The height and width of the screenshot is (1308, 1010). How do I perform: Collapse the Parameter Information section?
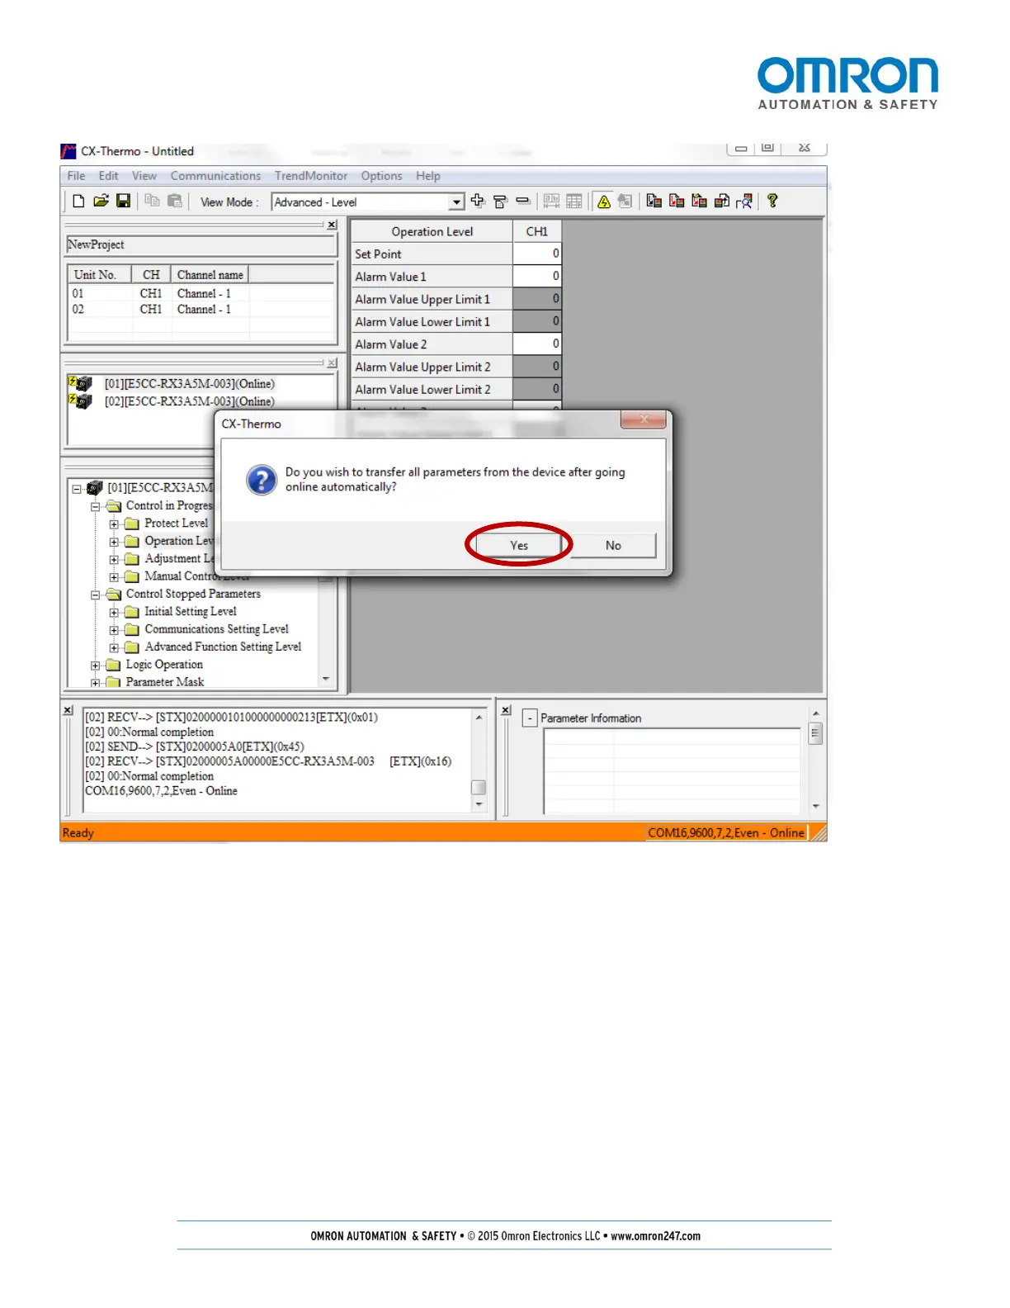coord(530,718)
